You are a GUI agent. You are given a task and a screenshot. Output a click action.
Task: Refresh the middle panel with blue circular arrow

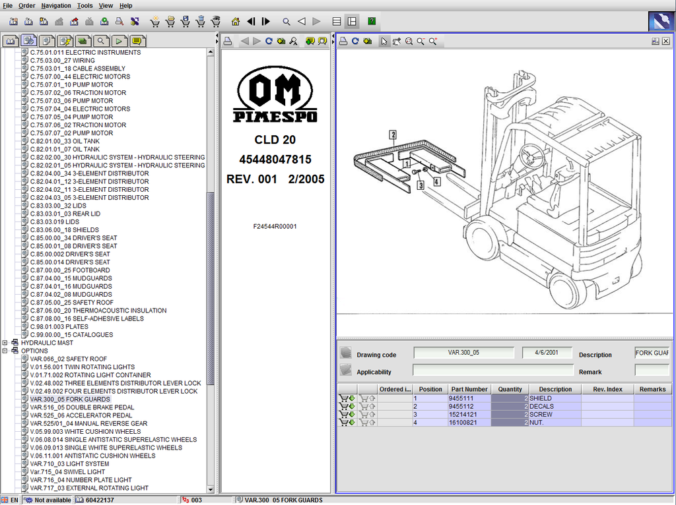click(269, 42)
